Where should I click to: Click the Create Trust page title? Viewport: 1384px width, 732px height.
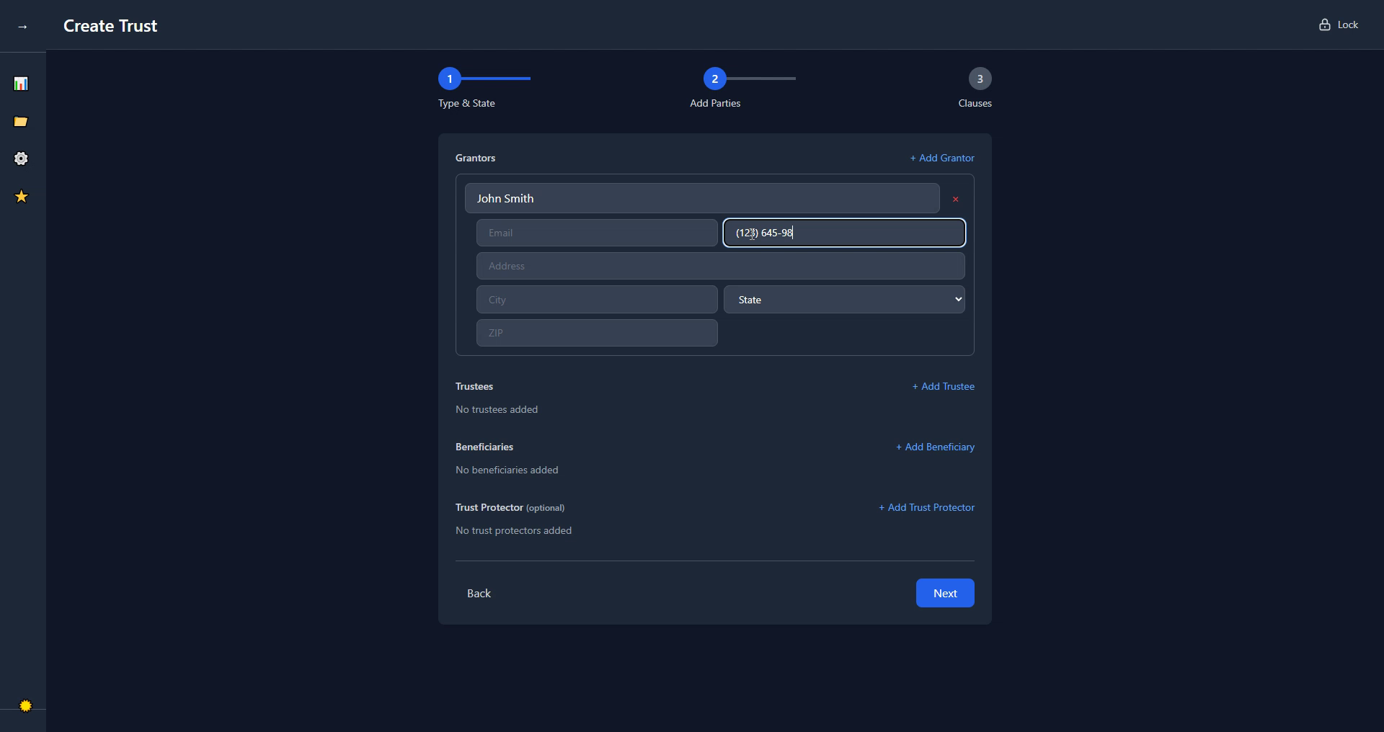(x=110, y=26)
